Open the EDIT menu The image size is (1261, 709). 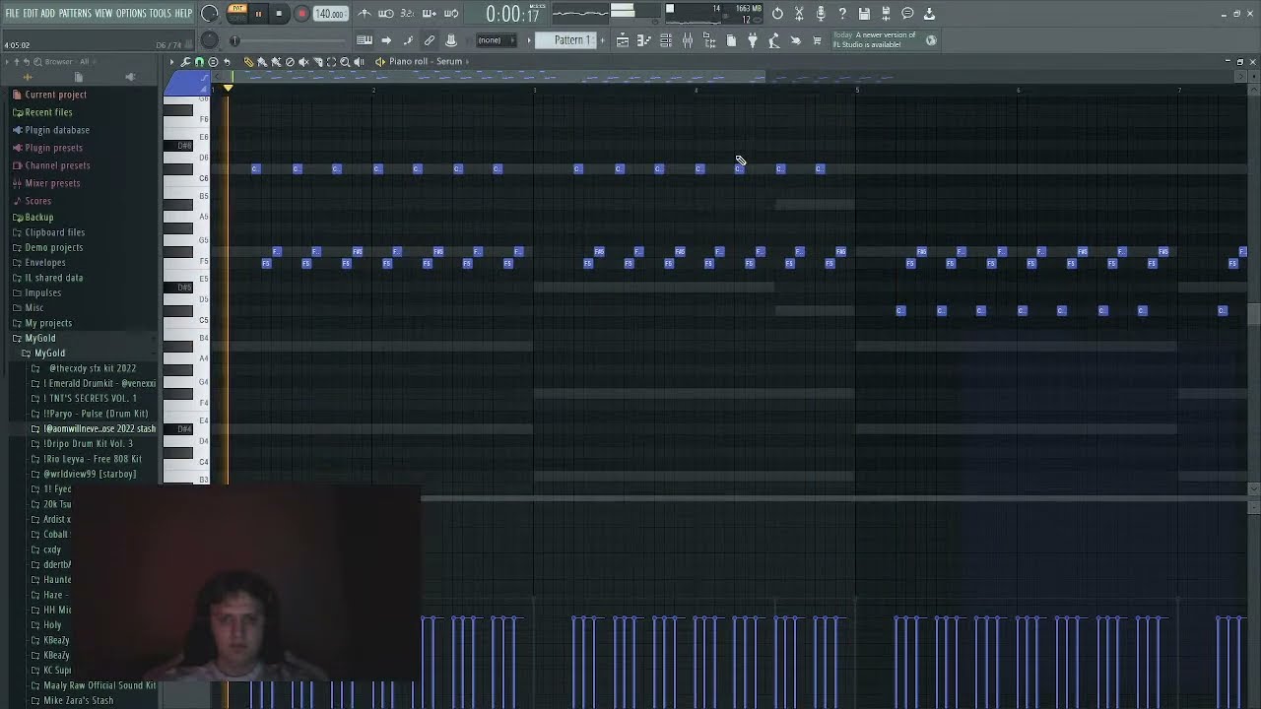pos(31,13)
